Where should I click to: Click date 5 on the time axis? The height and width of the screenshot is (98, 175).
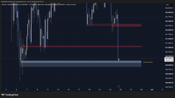click(16, 90)
